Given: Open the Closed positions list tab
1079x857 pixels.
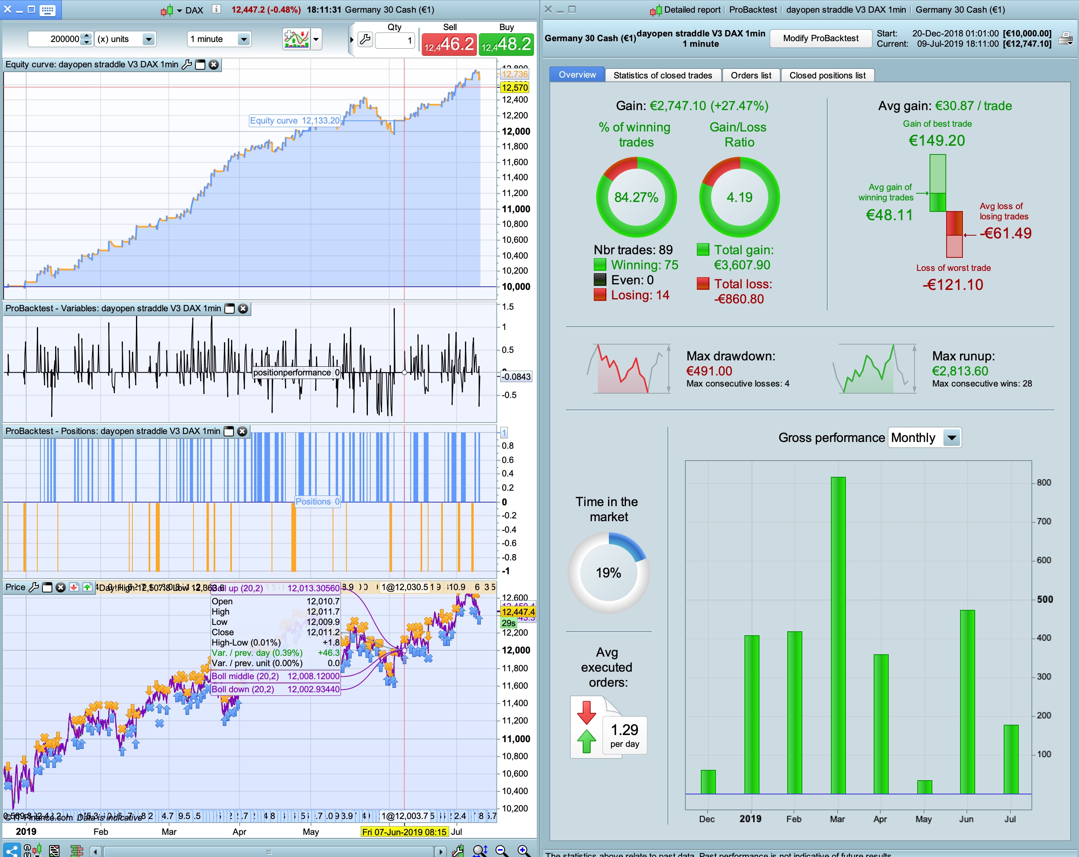Looking at the screenshot, I should point(827,75).
